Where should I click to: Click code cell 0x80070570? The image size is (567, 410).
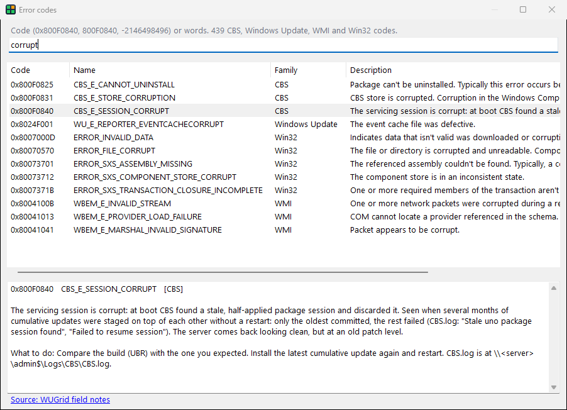[32, 151]
